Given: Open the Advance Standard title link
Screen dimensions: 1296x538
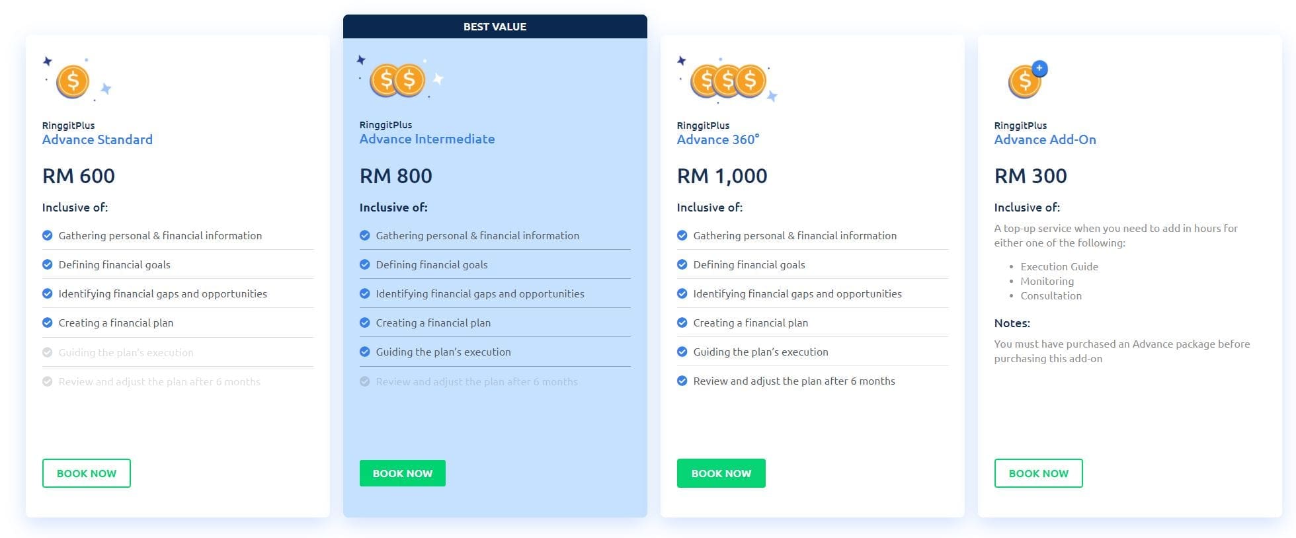Looking at the screenshot, I should pos(97,139).
